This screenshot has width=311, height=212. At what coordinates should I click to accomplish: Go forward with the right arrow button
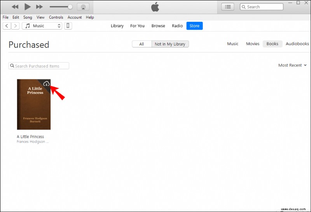(15, 26)
